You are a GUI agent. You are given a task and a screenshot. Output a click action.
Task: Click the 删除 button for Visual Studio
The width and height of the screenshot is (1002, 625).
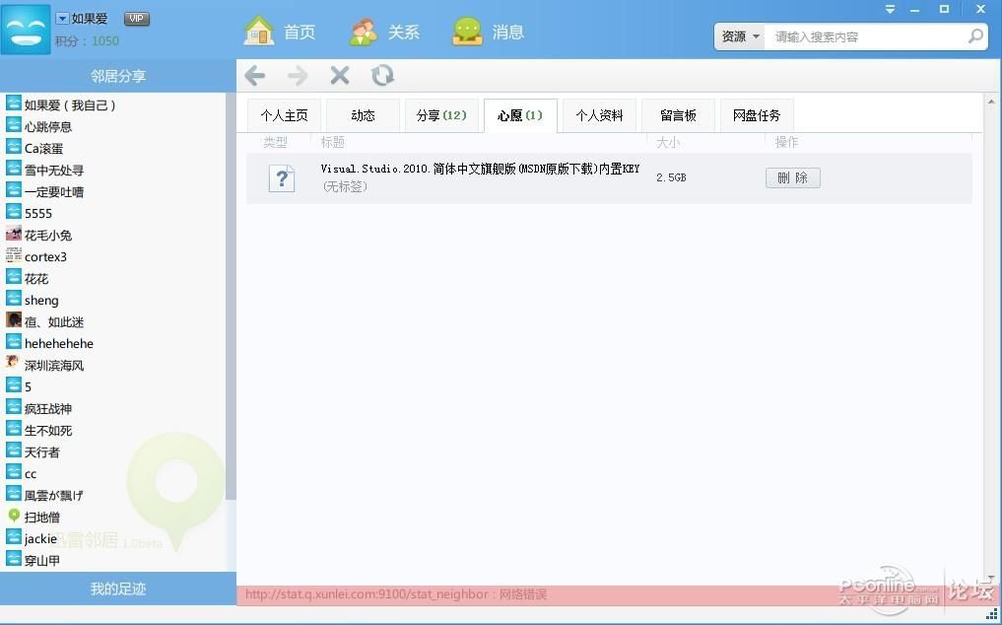[792, 178]
